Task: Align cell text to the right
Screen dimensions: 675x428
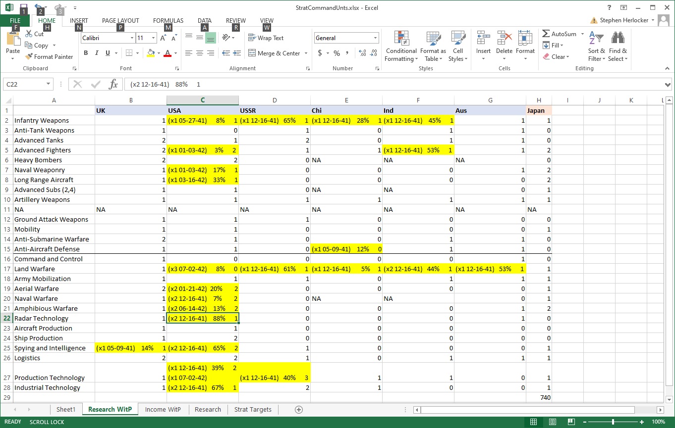Action: click(x=210, y=53)
